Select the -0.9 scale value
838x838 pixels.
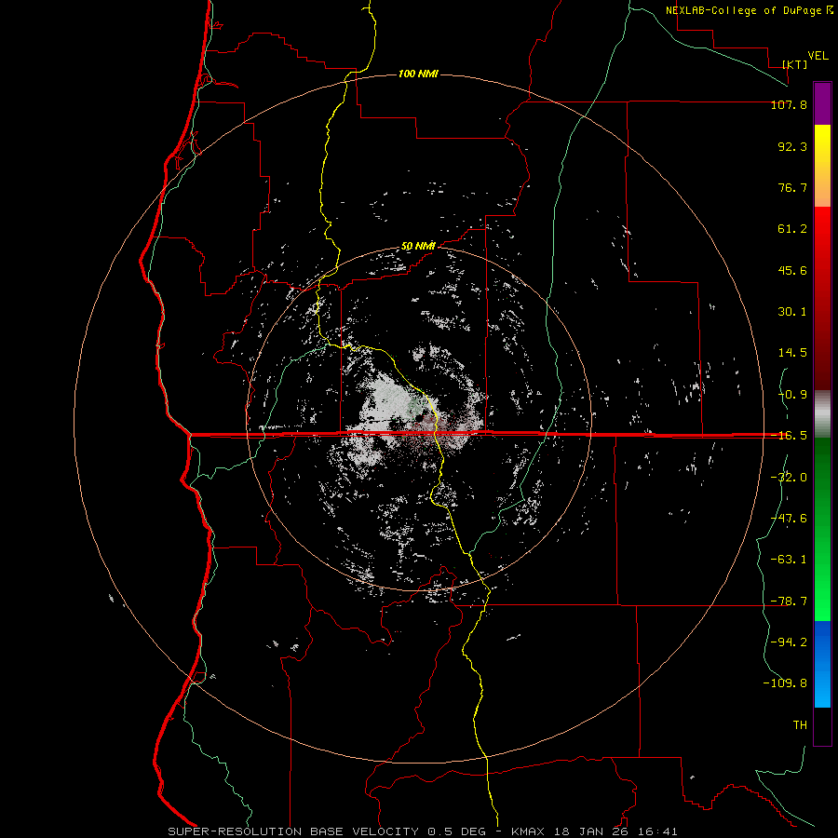[x=792, y=395]
